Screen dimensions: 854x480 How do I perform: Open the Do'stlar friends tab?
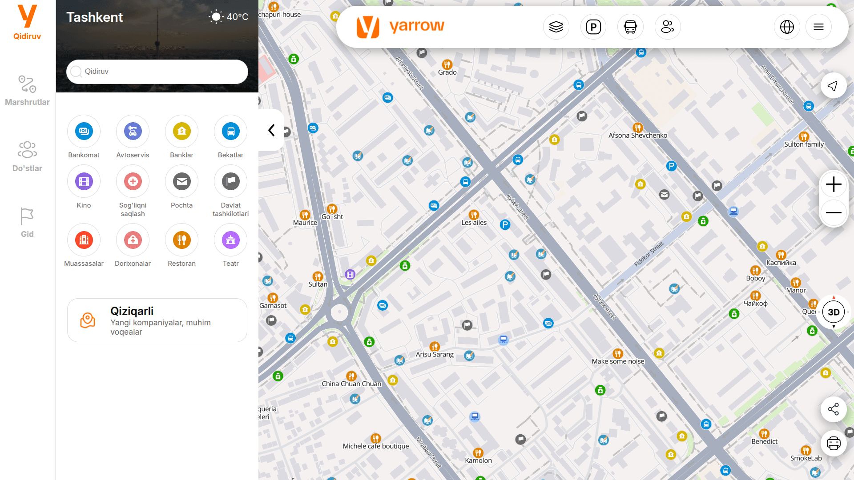(27, 156)
